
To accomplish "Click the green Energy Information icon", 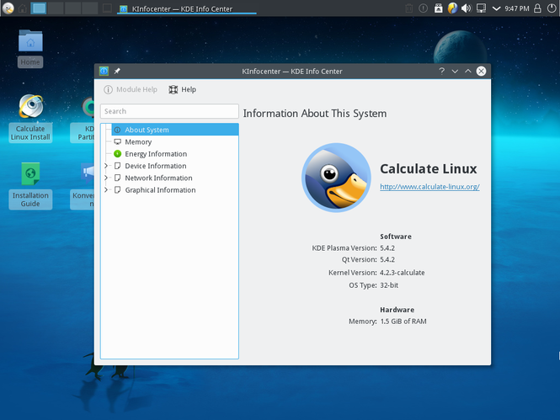I will click(118, 154).
